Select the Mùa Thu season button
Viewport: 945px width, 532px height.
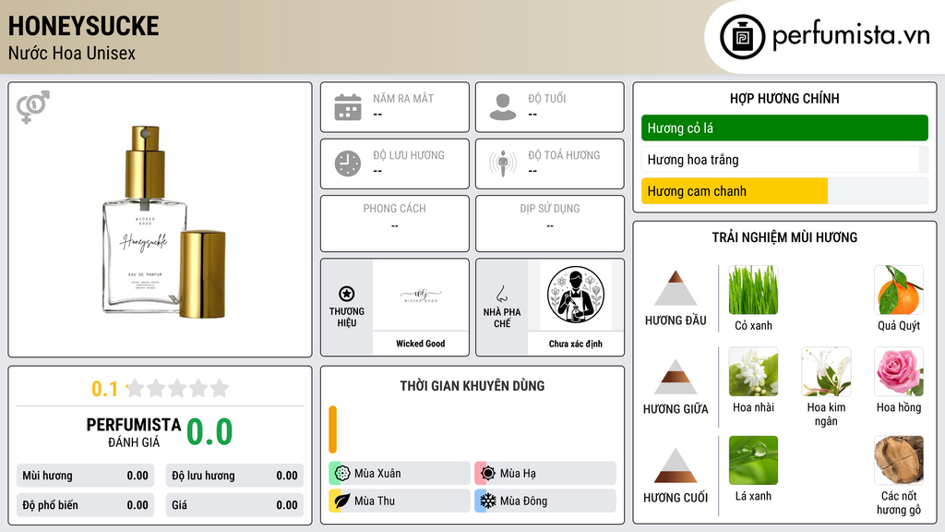coord(400,501)
